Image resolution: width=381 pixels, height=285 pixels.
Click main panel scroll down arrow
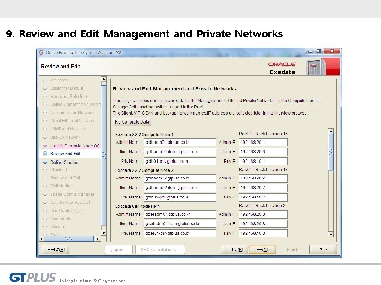tap(331, 234)
